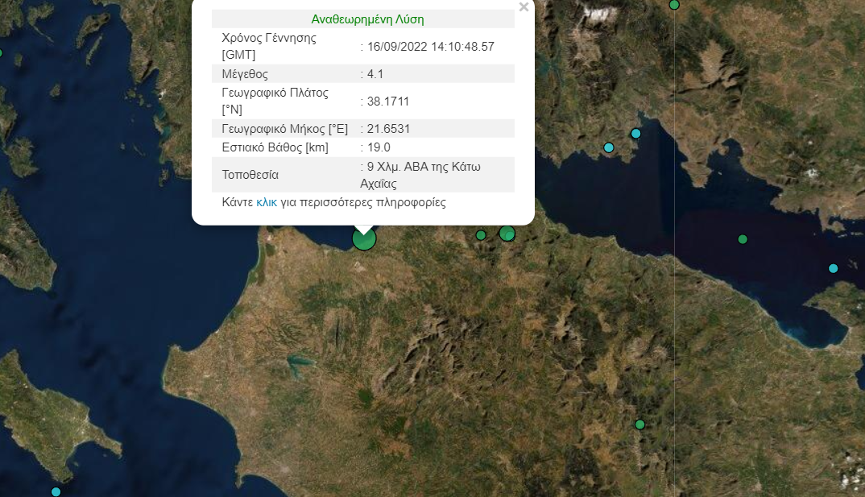Click the origin time value 16/09/2022 14:10:48.57
This screenshot has width=865, height=497.
tap(430, 47)
